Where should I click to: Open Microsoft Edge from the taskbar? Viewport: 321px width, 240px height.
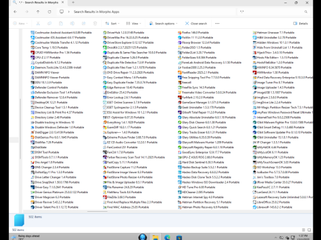point(167,237)
